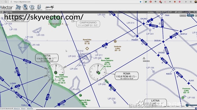This screenshot has width=197, height=110.
Task: Click the OSTIA VOR info box
Action: (x=47, y=58)
